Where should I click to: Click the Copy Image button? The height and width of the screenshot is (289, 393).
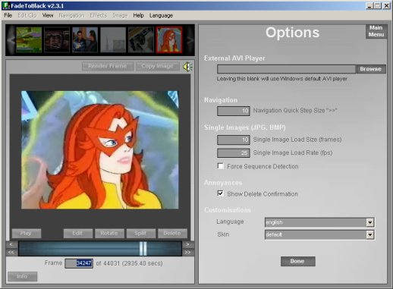[x=157, y=66]
